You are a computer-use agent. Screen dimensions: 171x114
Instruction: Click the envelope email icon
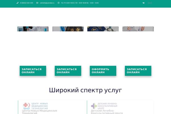click(37, 3)
